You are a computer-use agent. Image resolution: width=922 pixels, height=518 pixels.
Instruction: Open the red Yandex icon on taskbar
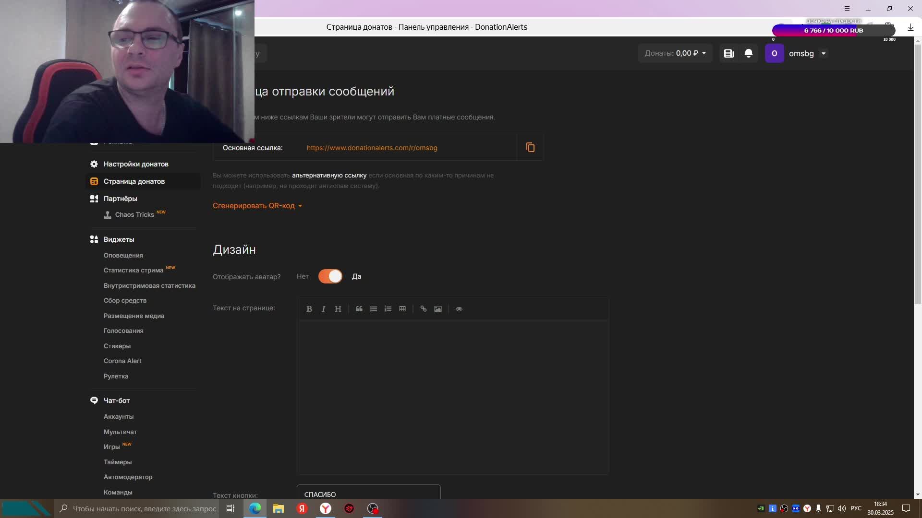pos(302,508)
